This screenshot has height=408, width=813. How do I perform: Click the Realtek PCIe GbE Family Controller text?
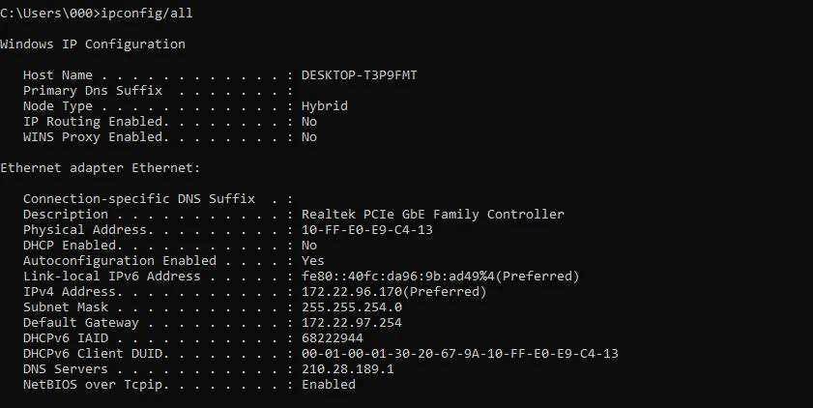click(432, 215)
